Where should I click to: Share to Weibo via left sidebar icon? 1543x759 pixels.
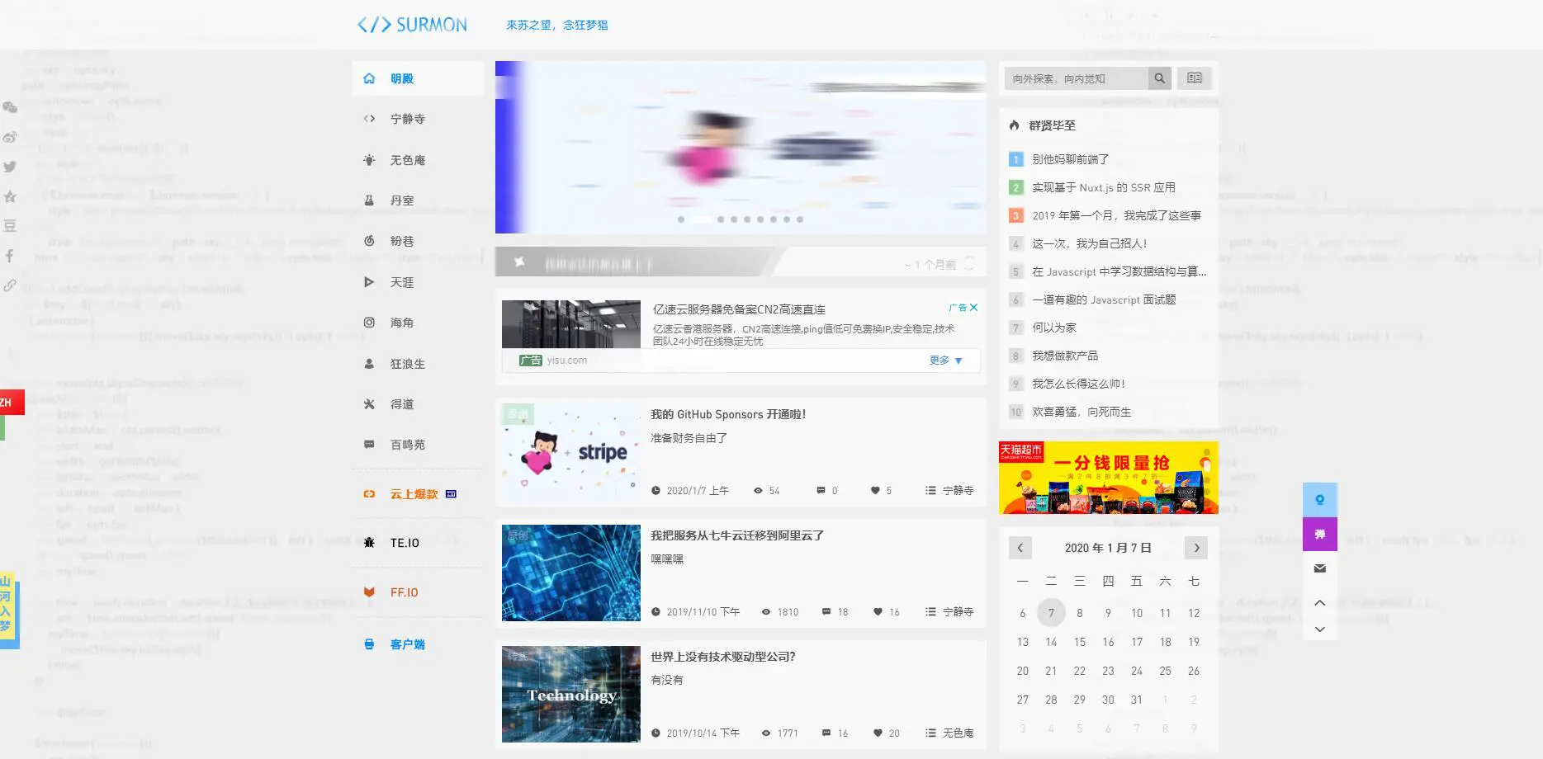coord(10,137)
